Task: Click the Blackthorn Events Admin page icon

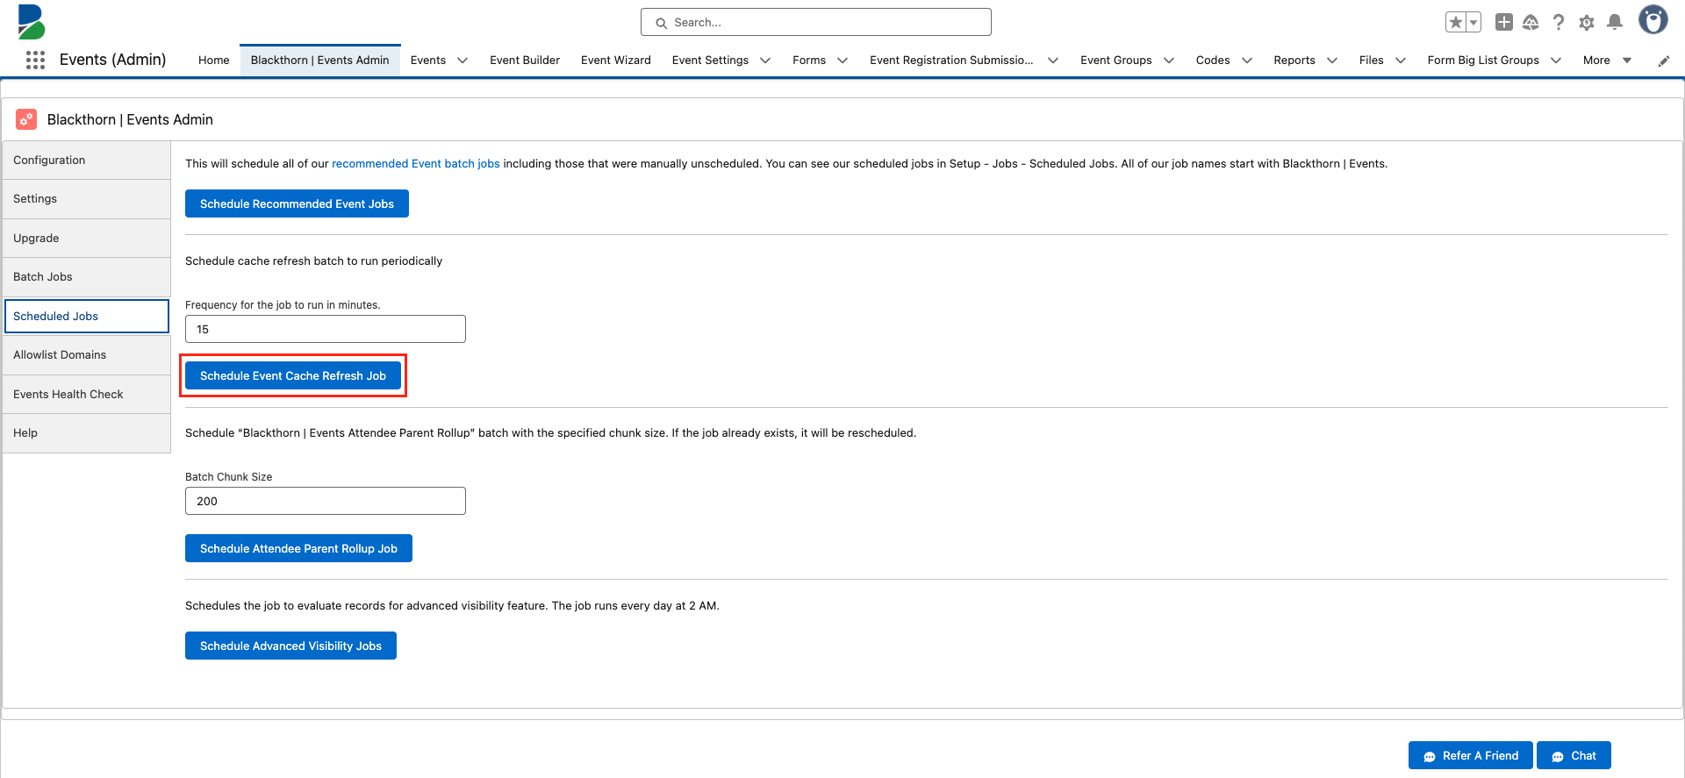Action: 26,119
